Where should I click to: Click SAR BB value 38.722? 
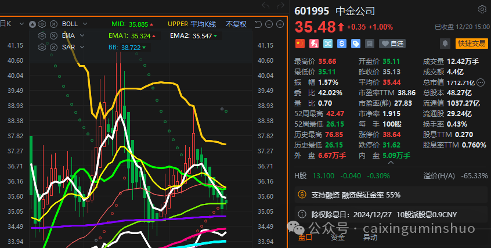(131, 48)
